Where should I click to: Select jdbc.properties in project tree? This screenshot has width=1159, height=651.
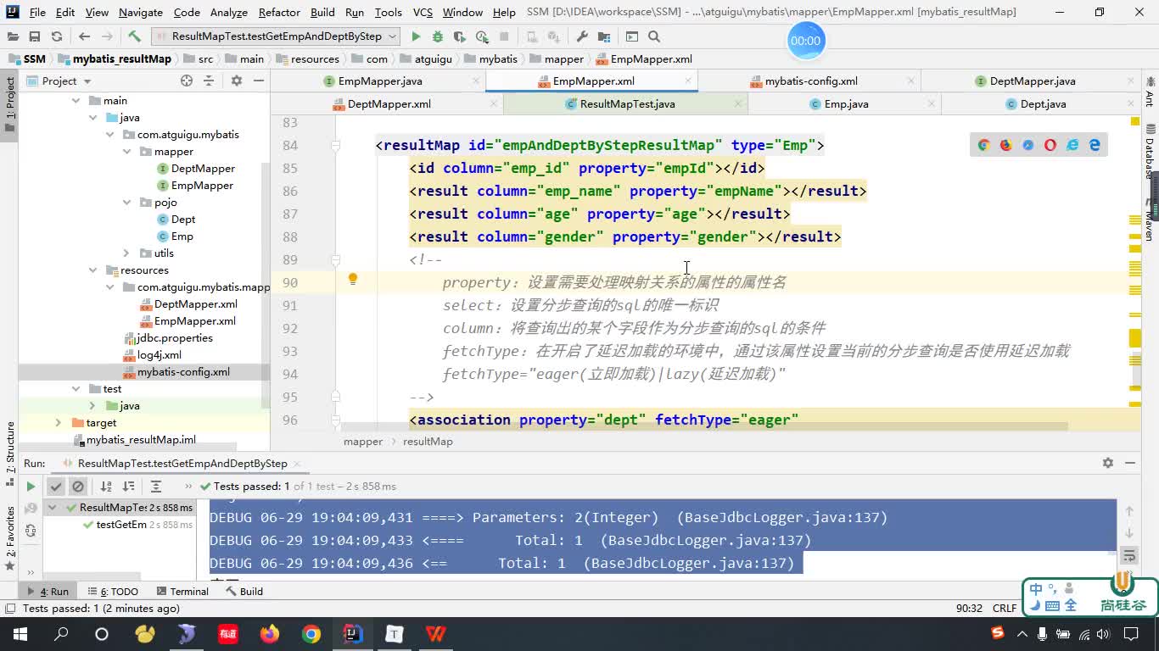(175, 338)
